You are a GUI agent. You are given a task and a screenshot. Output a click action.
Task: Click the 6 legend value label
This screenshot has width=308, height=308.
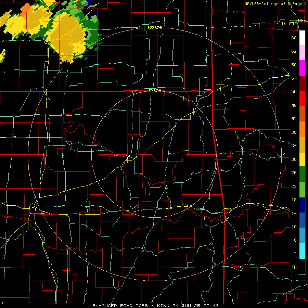pyautogui.click(x=295, y=240)
